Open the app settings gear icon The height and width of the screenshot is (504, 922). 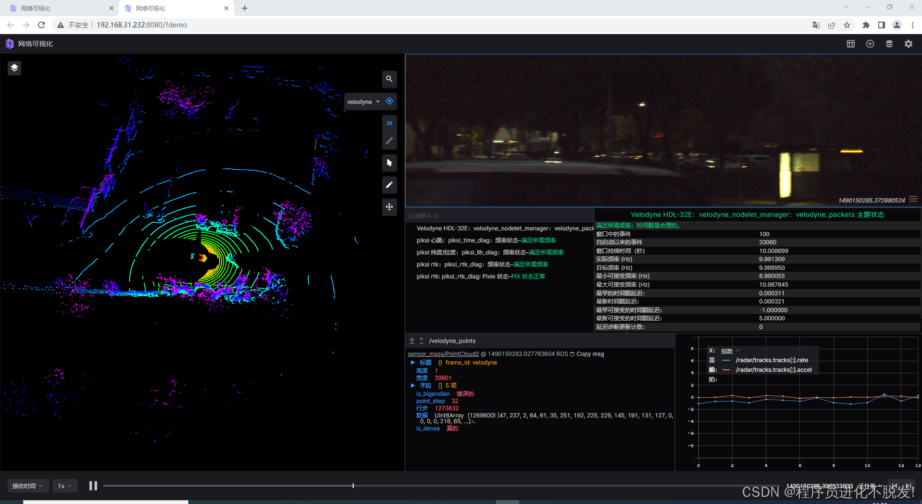point(908,44)
